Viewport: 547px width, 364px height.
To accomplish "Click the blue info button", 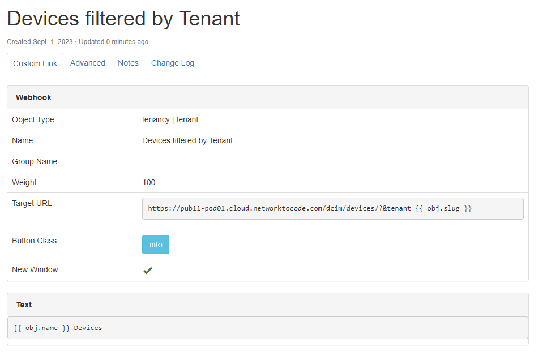I will [x=156, y=245].
